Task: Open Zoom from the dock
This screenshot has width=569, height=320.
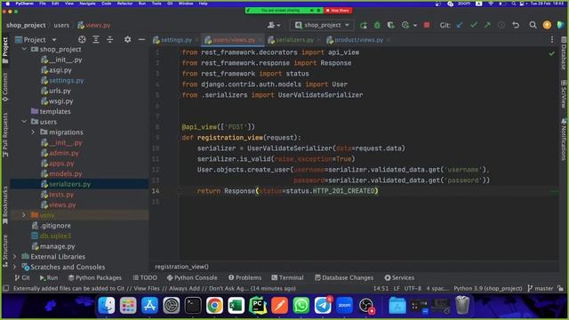Action: coord(344,305)
